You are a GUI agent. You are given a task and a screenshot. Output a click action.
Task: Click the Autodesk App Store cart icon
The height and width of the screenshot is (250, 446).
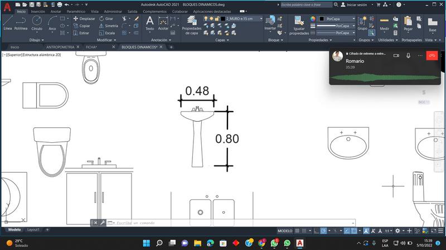tap(379, 4)
